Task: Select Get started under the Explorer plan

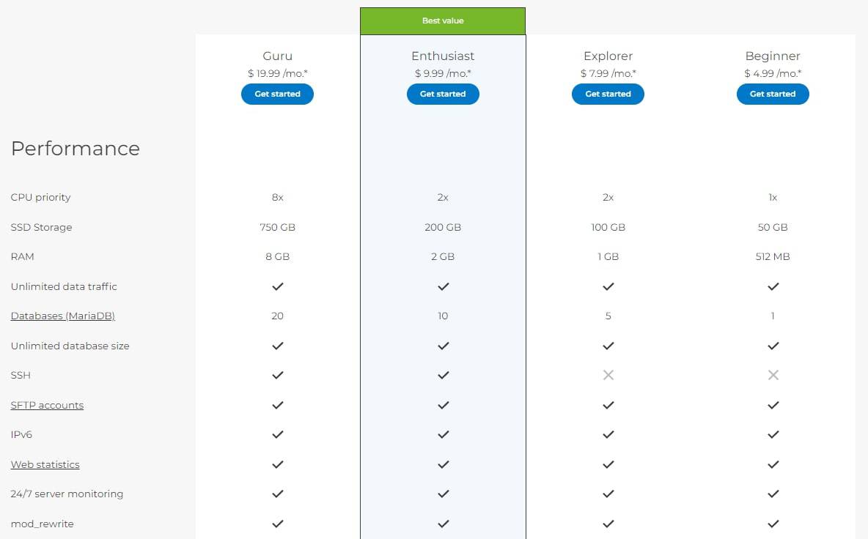Action: tap(608, 94)
